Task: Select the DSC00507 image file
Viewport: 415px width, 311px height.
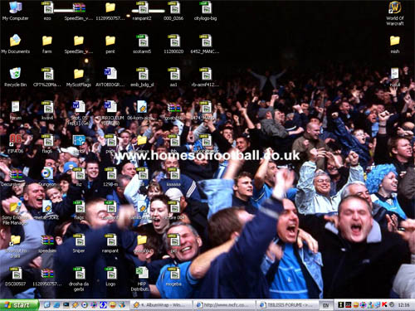Action: [15, 276]
